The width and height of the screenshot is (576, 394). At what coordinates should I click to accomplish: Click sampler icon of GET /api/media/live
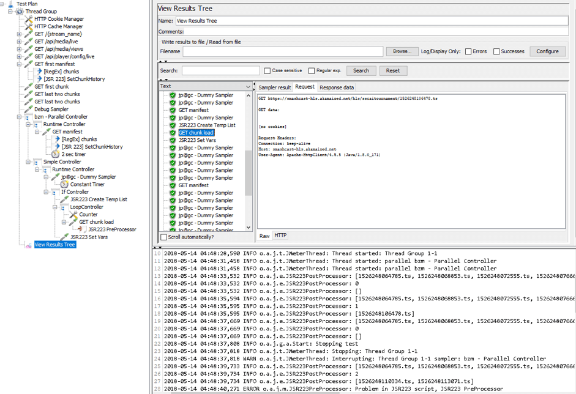[x=29, y=42]
